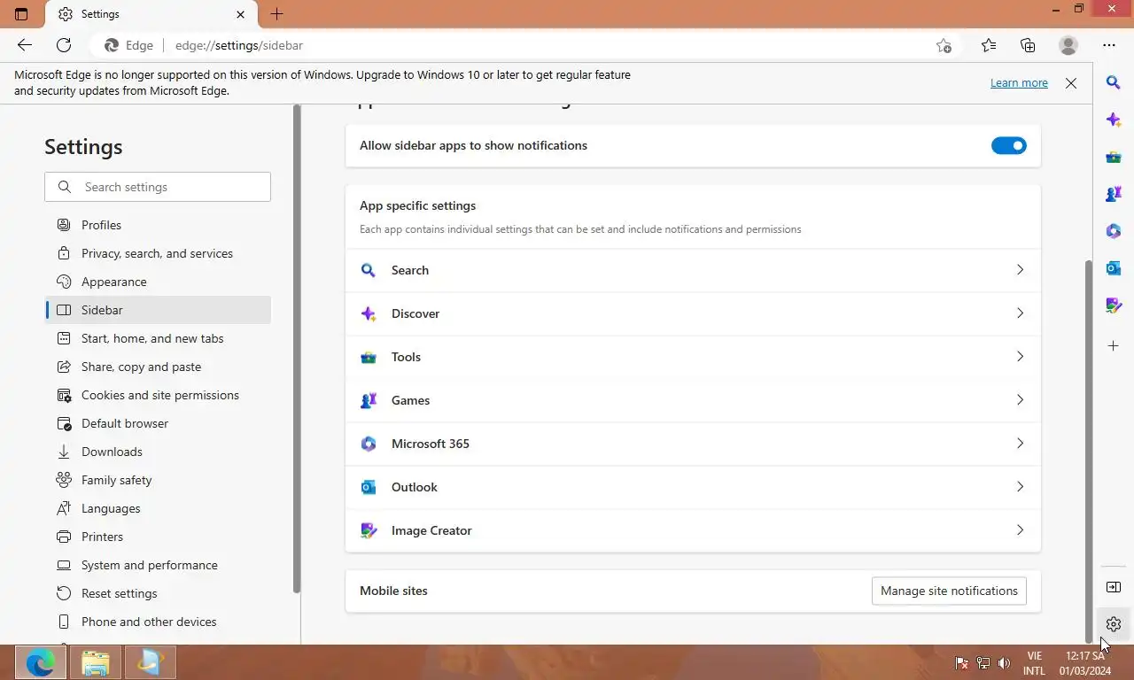Expand Tools app specific settings
The width and height of the screenshot is (1134, 680).
693,357
